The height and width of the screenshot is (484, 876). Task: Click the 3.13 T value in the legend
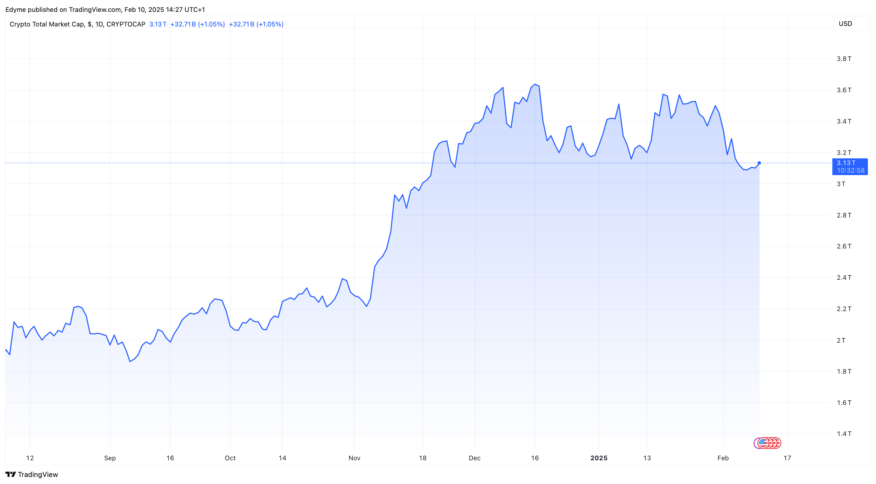(x=158, y=24)
